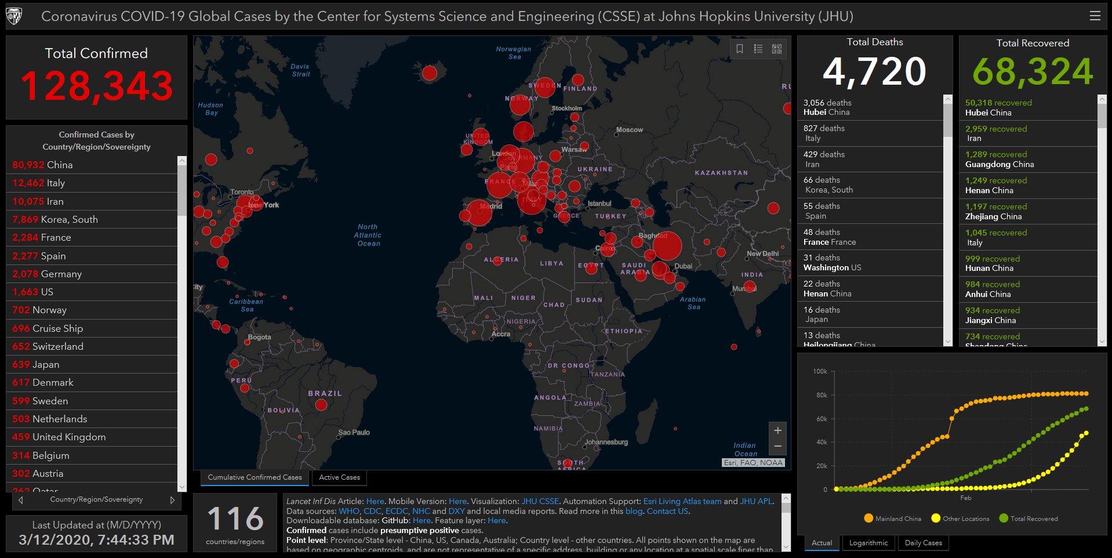Show the map legend list icon
This screenshot has width=1112, height=558.
tap(758, 49)
